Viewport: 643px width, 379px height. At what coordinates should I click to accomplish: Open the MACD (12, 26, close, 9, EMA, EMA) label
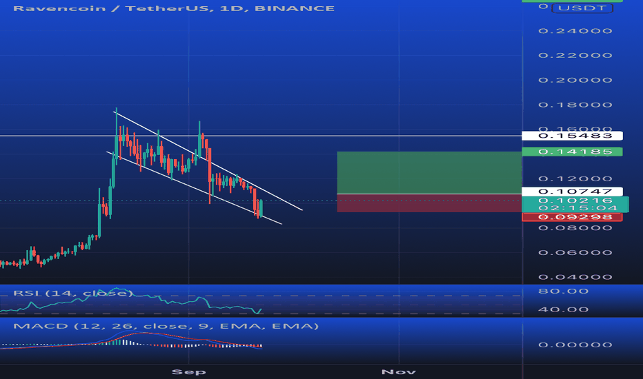click(x=166, y=326)
